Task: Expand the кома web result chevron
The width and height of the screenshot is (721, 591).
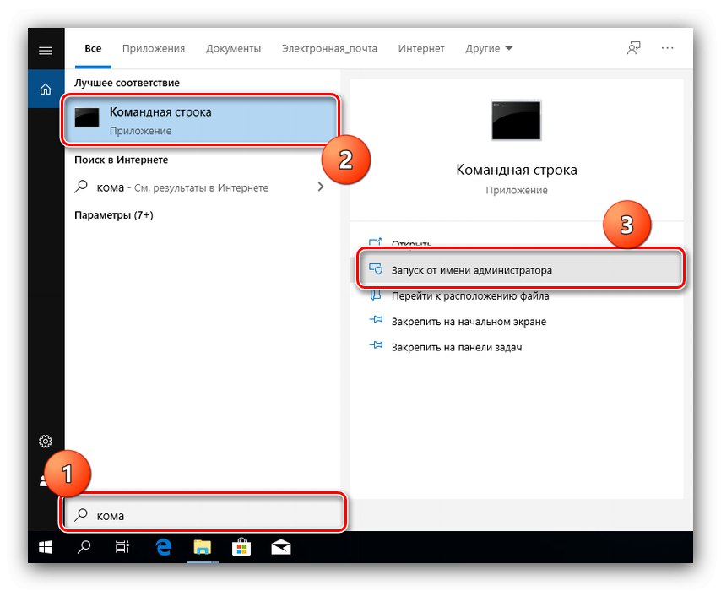Action: [x=321, y=187]
